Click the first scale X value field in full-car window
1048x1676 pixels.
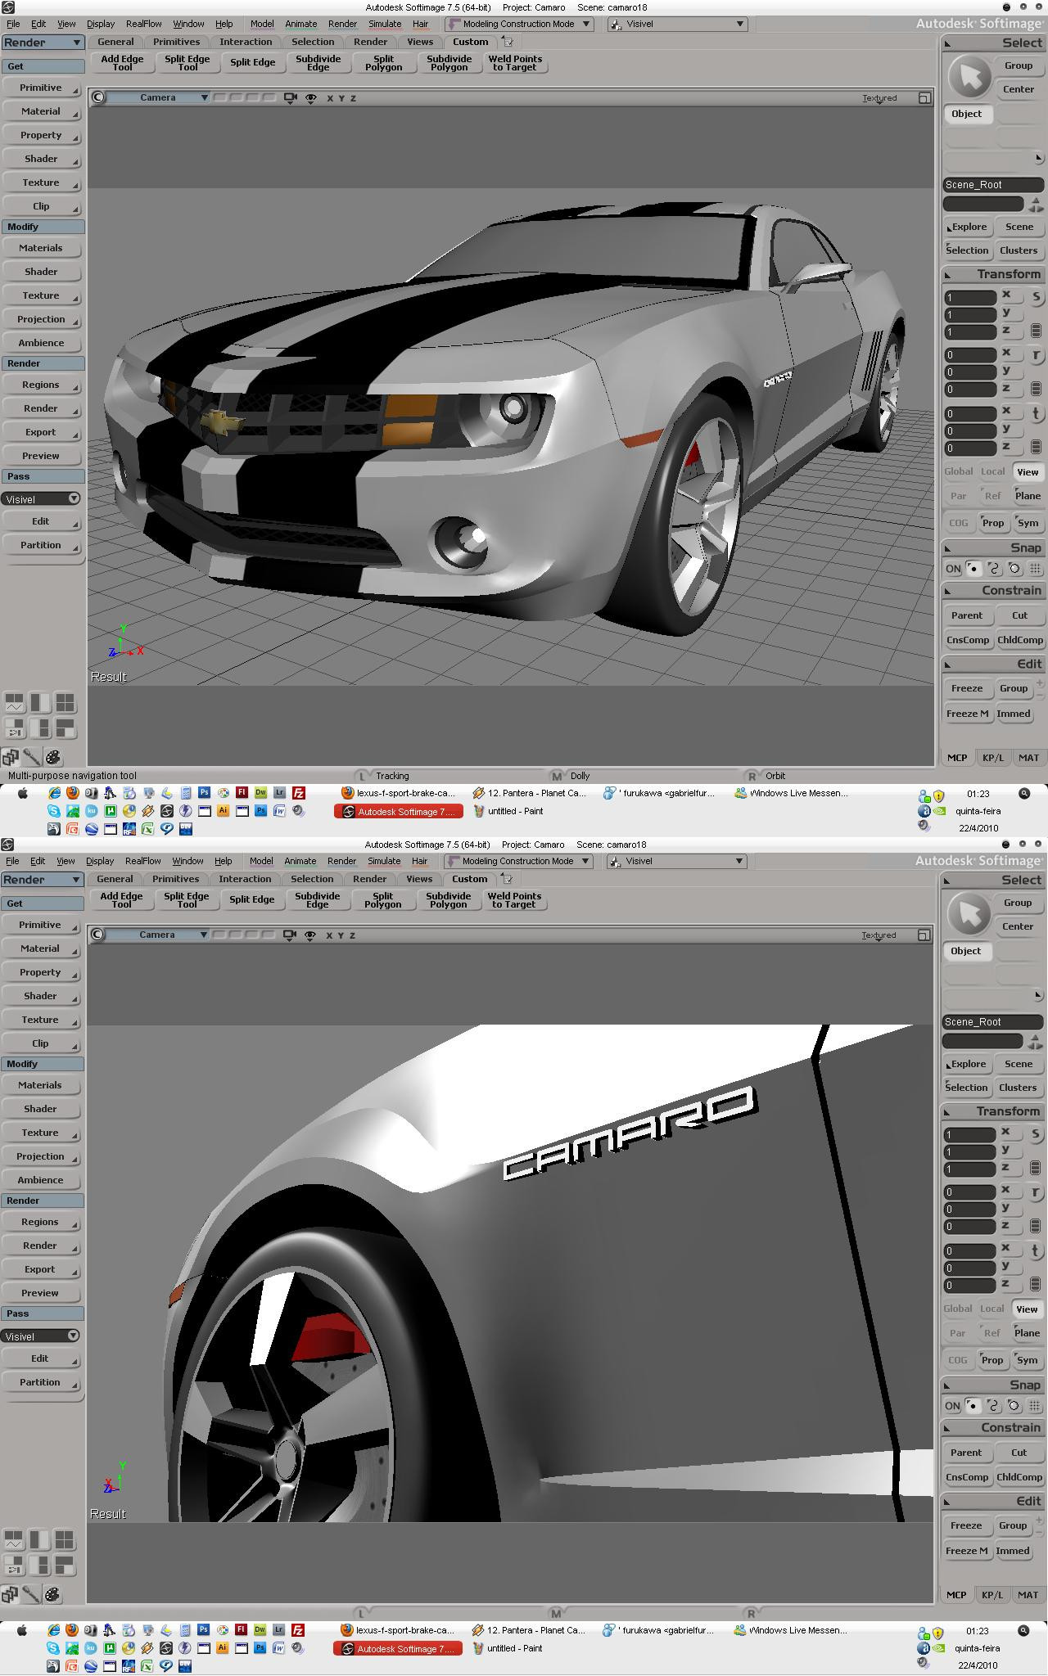tap(971, 298)
